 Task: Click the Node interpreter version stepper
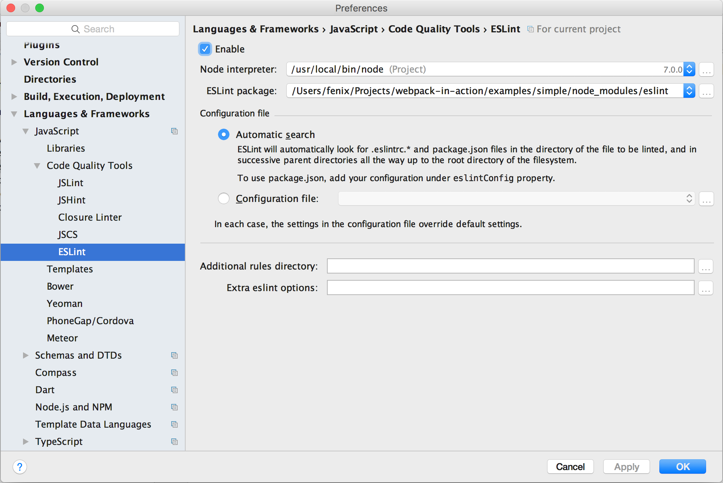point(689,69)
